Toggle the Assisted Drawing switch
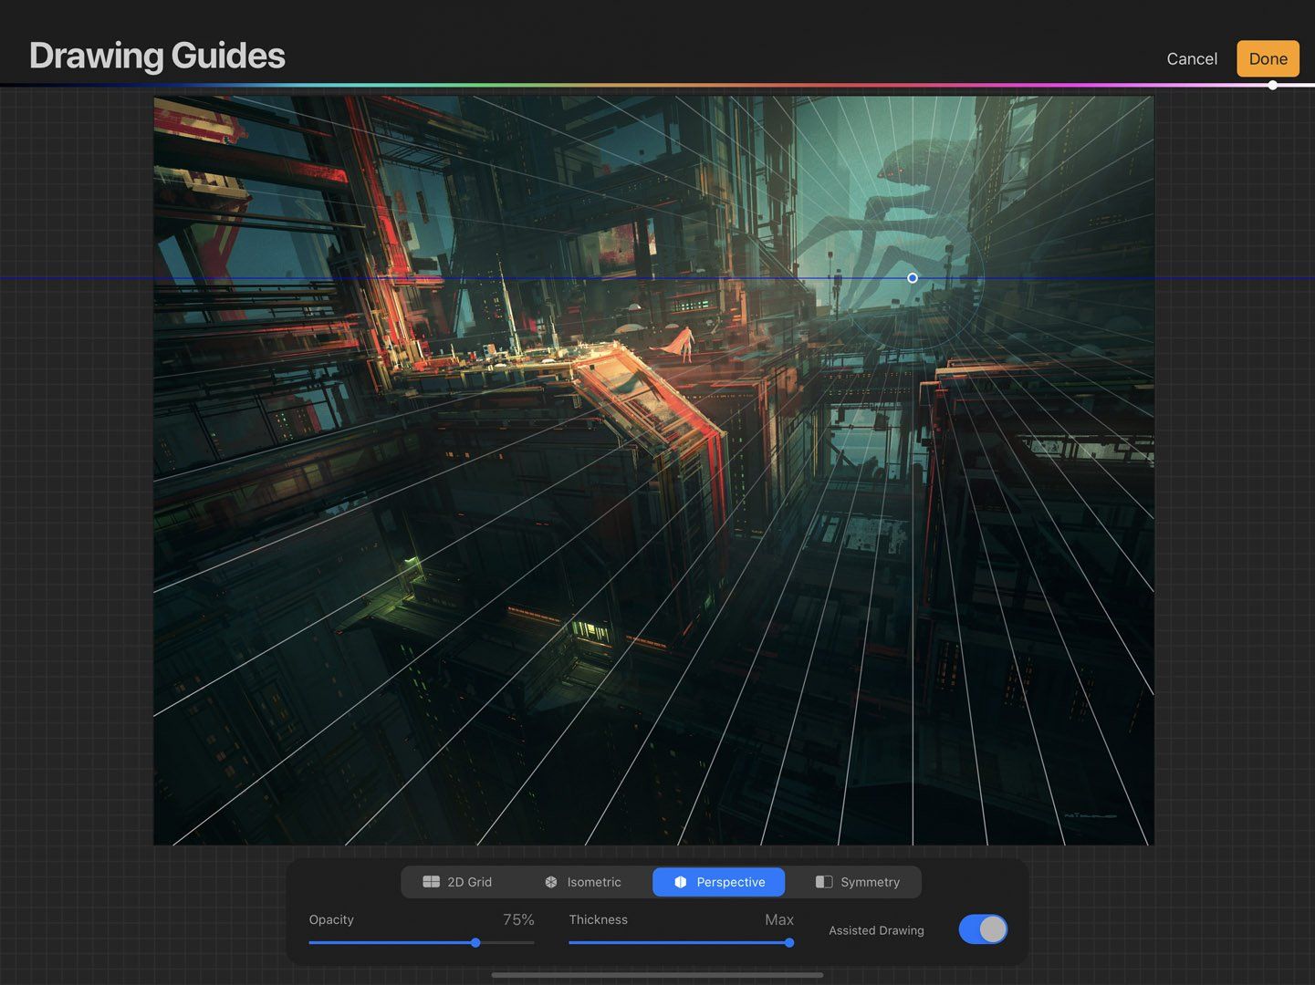 click(x=982, y=929)
